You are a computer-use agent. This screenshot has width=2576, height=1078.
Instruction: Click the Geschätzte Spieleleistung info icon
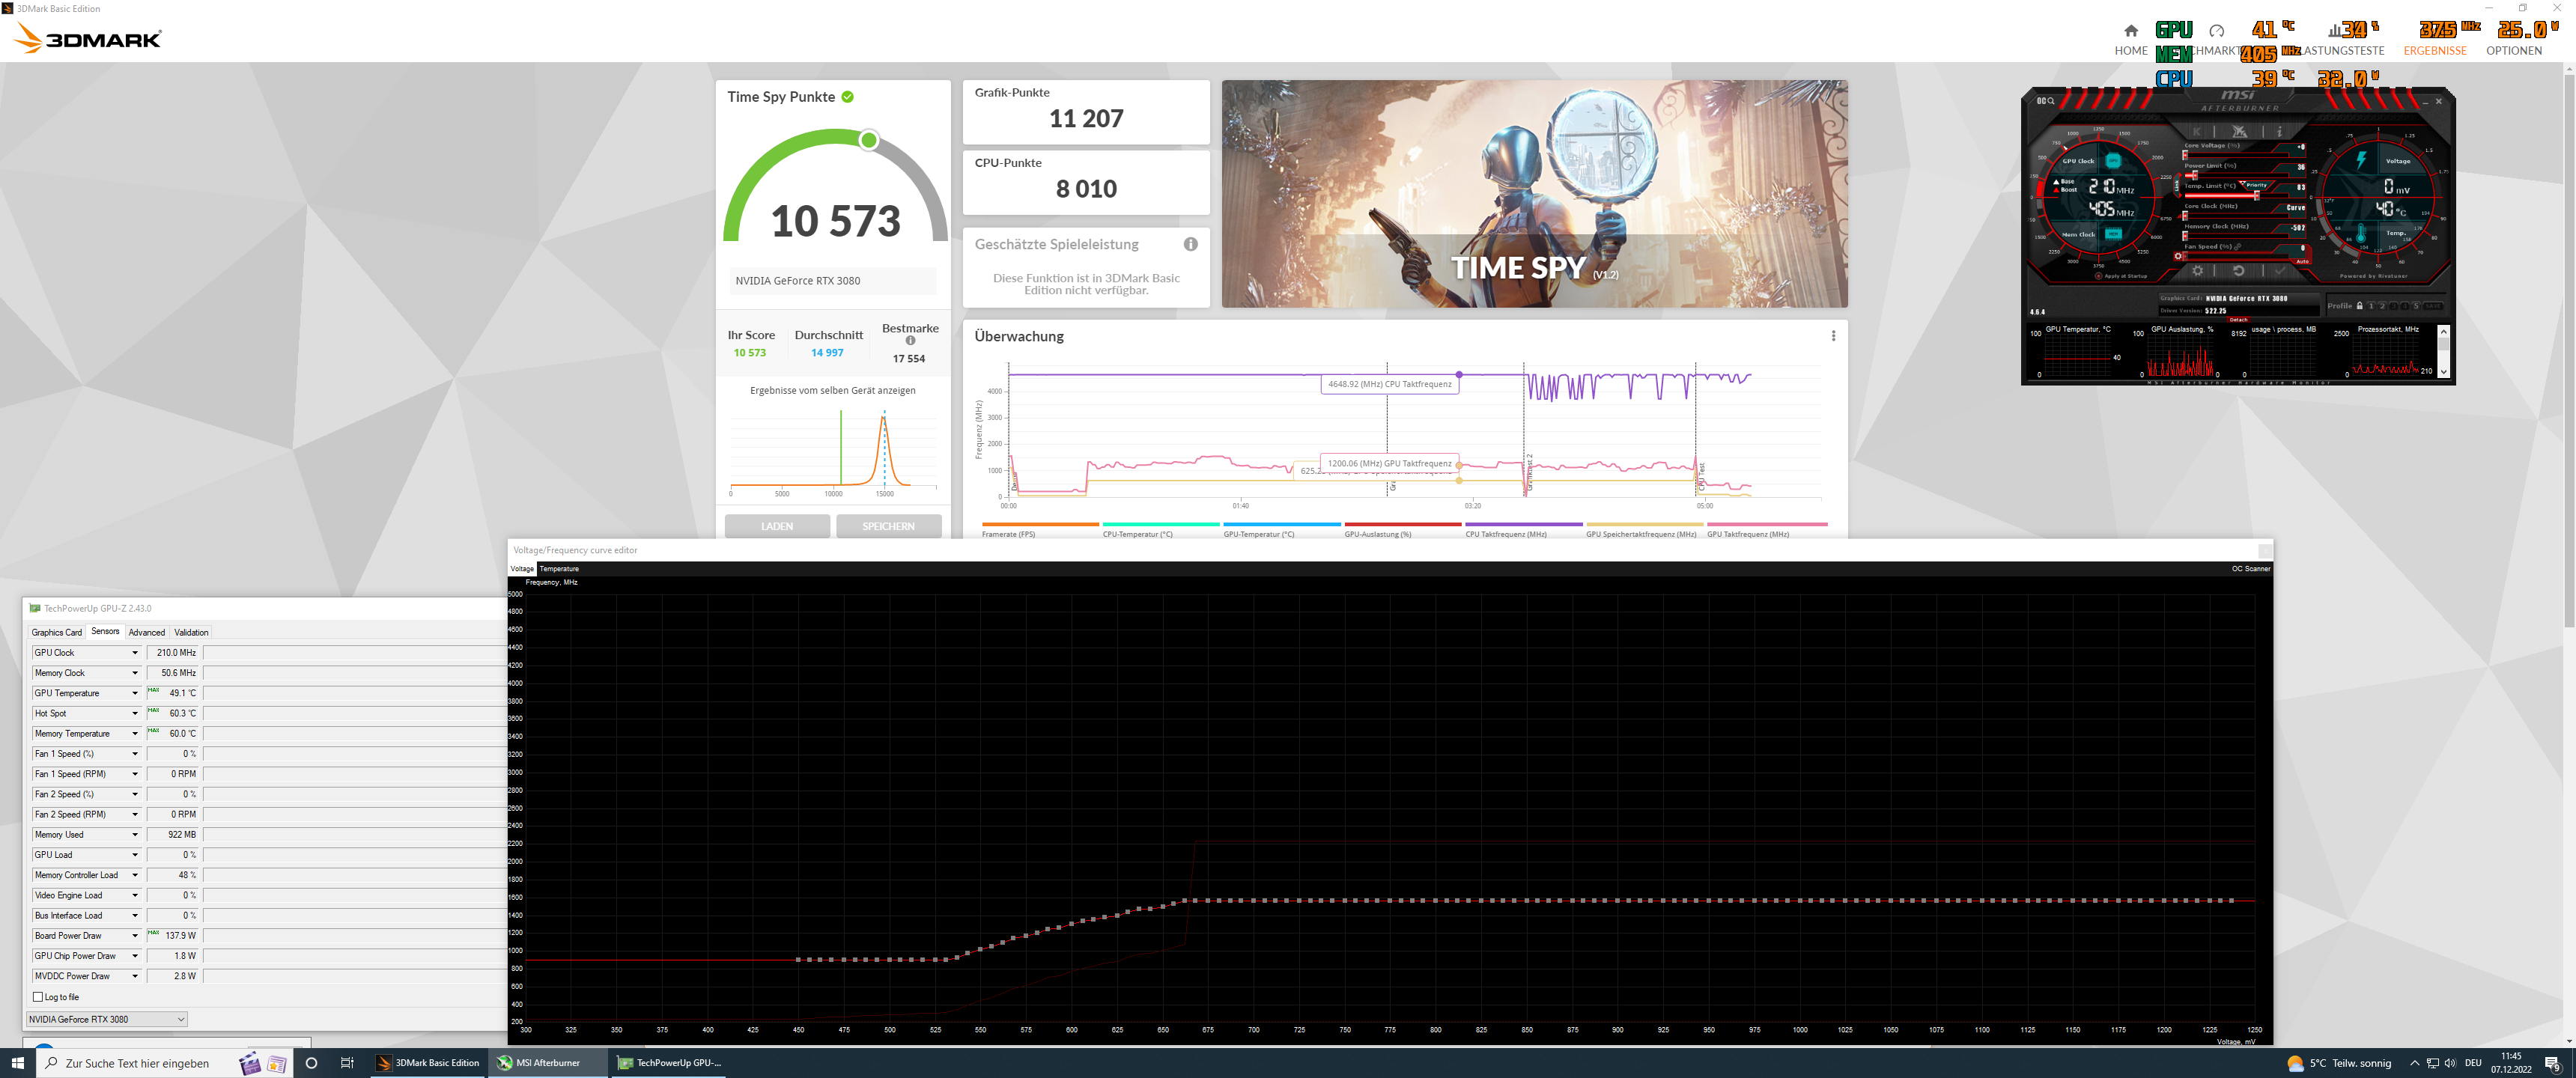(x=1190, y=244)
